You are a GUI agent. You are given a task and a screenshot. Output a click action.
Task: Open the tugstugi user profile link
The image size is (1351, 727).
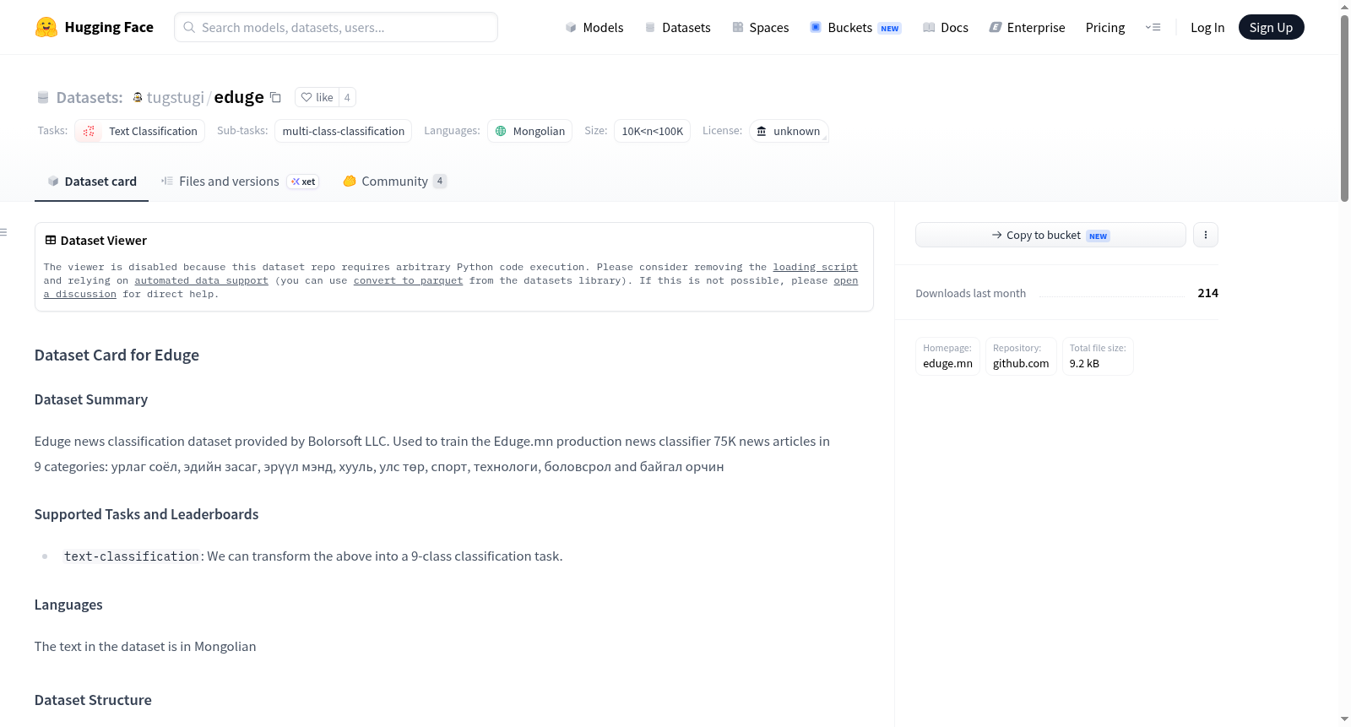pyautogui.click(x=176, y=97)
